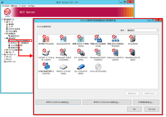Collapse the 端末設定 tree node
The width and height of the screenshot is (166, 117).
pos(5,38)
